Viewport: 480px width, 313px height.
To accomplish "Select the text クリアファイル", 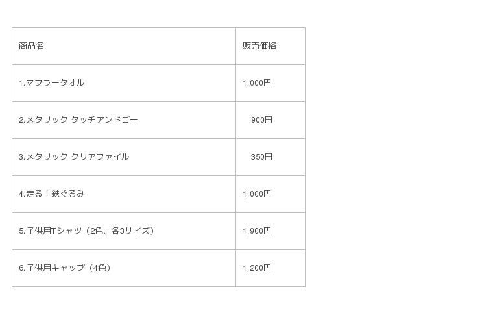I will click(100, 157).
